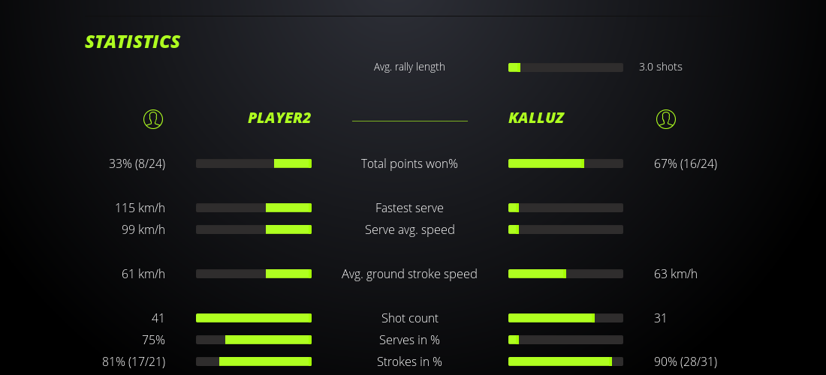Click PLAYER2's Serves in % bar
The width and height of the screenshot is (826, 375).
[254, 340]
